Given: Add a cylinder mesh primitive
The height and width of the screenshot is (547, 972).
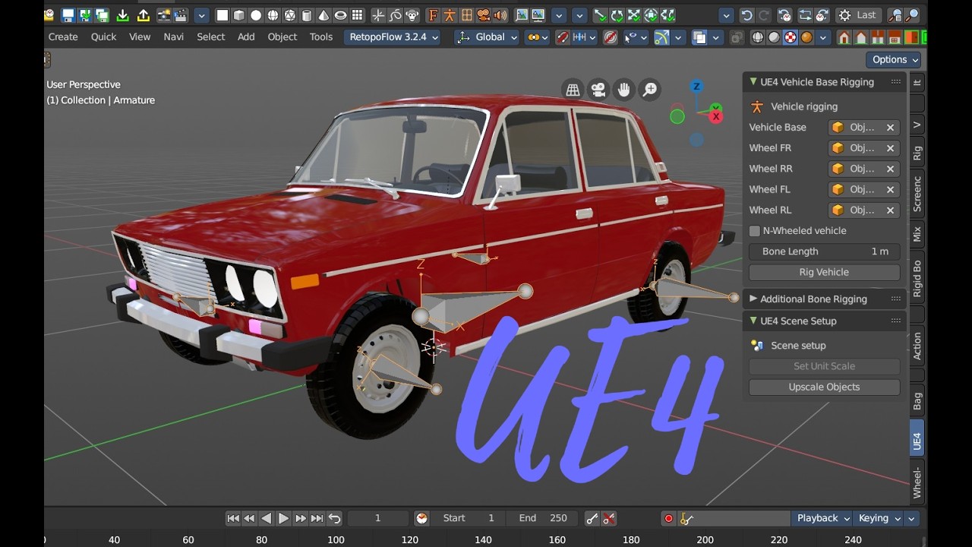Looking at the screenshot, I should click(x=307, y=15).
